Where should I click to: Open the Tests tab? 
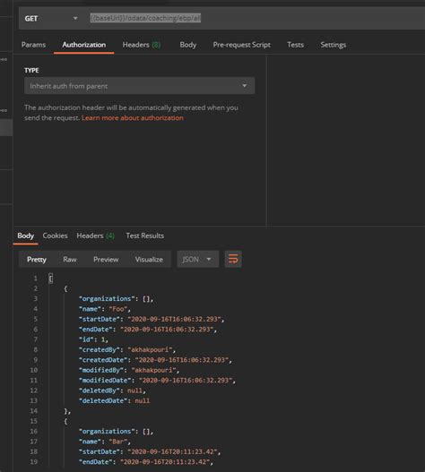[x=295, y=45]
